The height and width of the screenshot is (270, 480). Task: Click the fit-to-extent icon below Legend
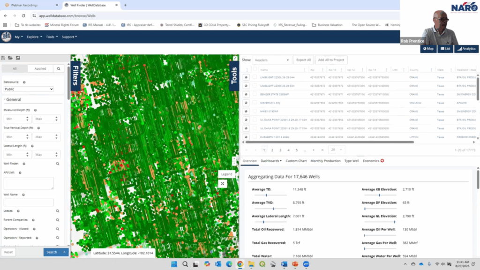tap(223, 184)
